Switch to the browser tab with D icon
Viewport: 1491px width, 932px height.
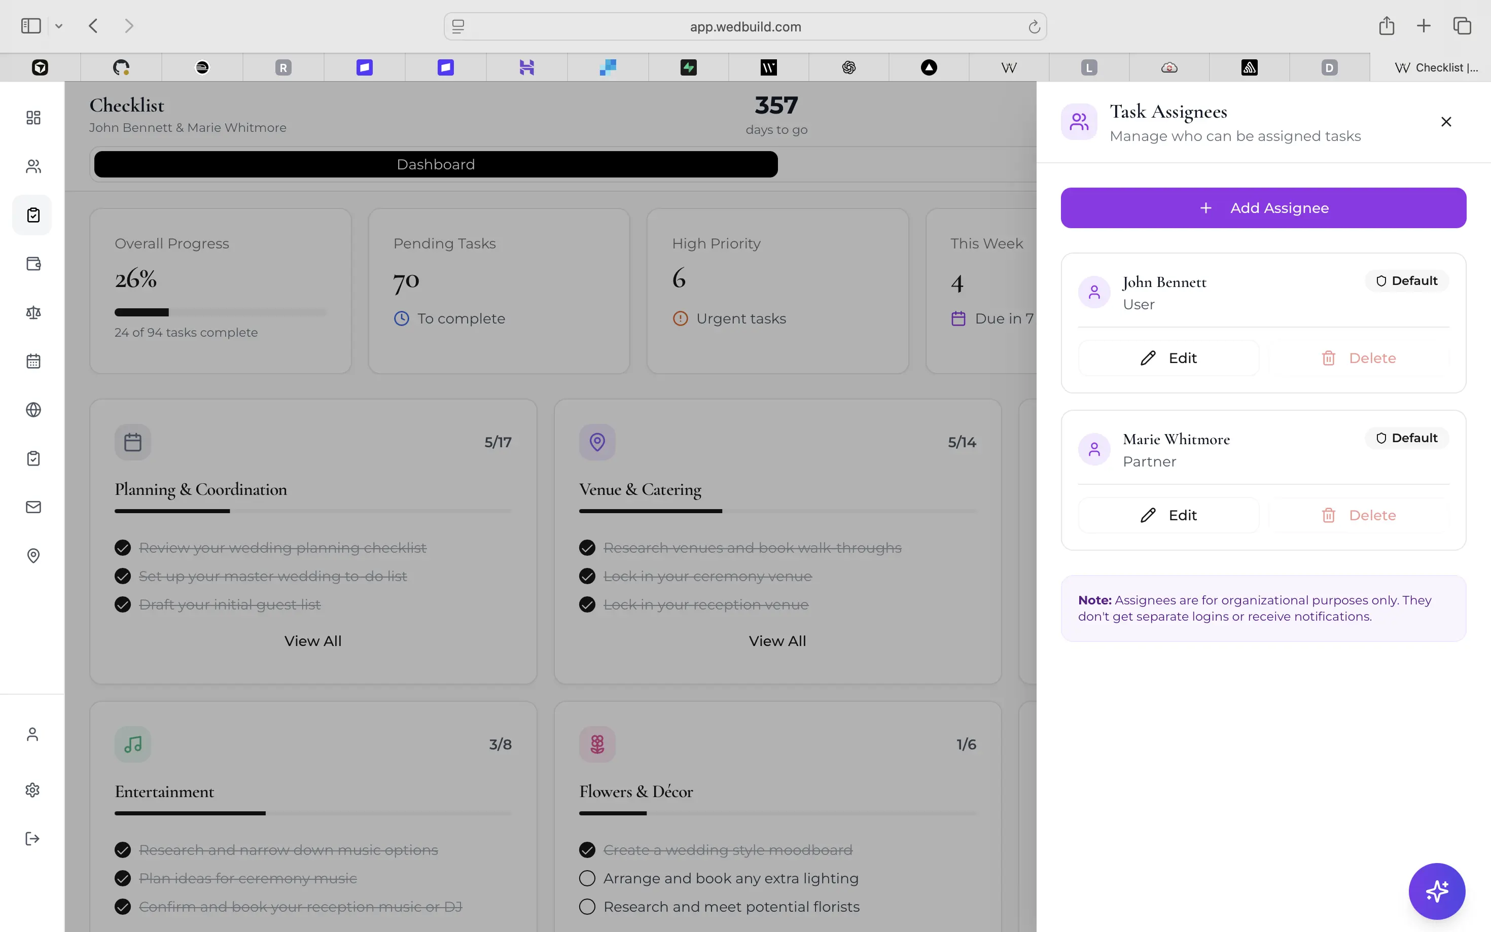point(1330,67)
